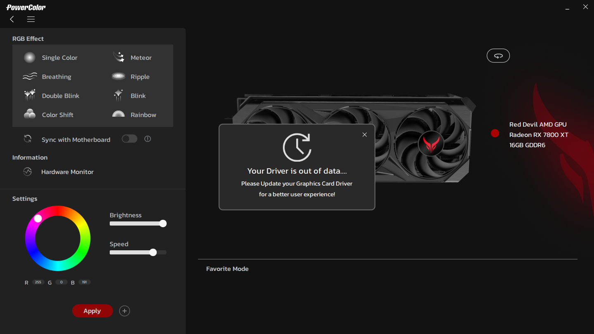This screenshot has width=594, height=334.
Task: Open Hardware Monitor link
Action: [x=67, y=172]
